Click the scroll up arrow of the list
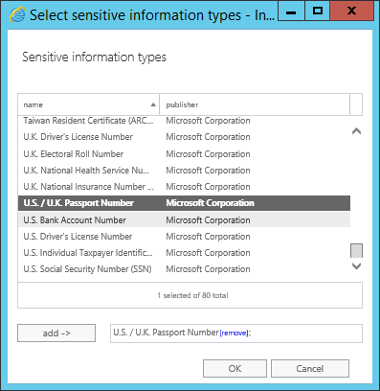The image size is (380, 391). point(356,131)
